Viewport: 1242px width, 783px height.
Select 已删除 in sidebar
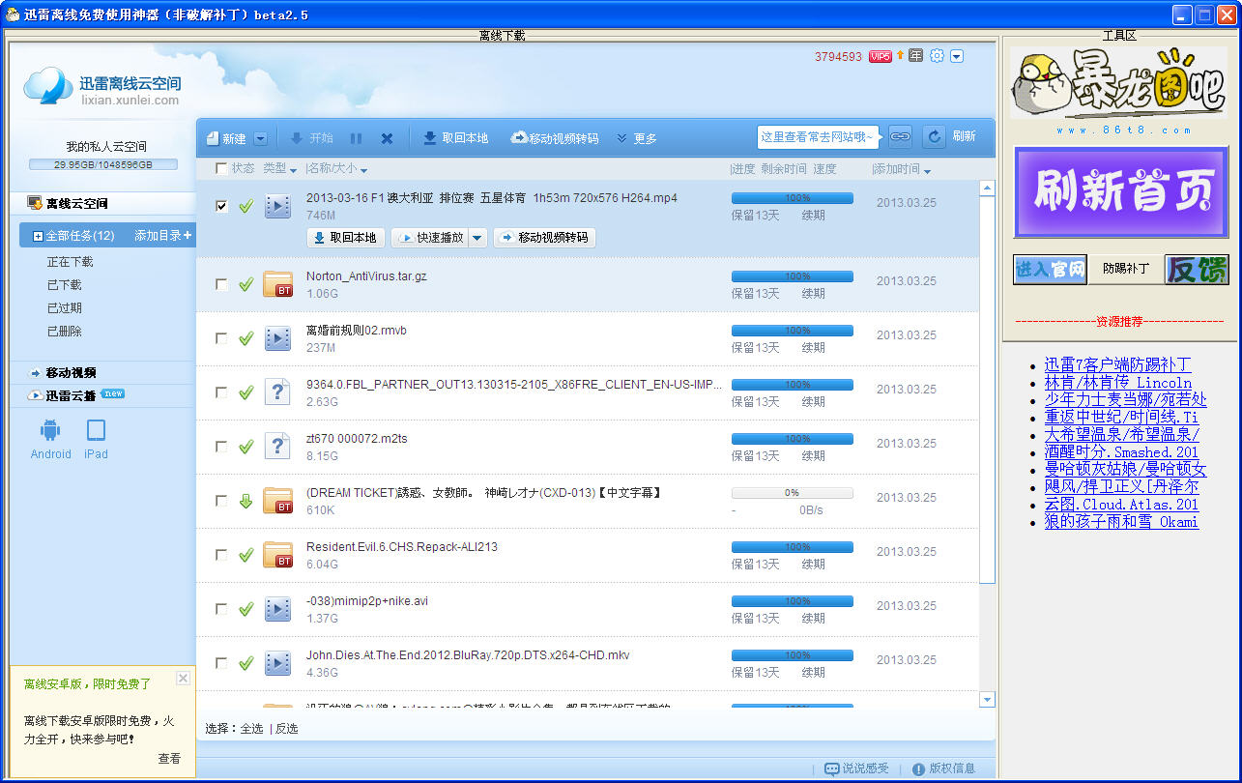[x=65, y=332]
